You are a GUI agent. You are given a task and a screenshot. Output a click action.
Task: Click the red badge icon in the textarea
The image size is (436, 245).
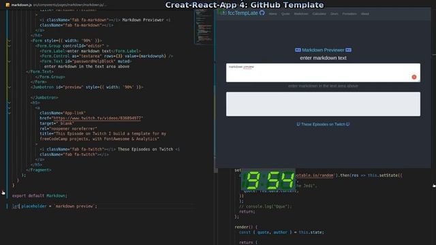(414, 77)
